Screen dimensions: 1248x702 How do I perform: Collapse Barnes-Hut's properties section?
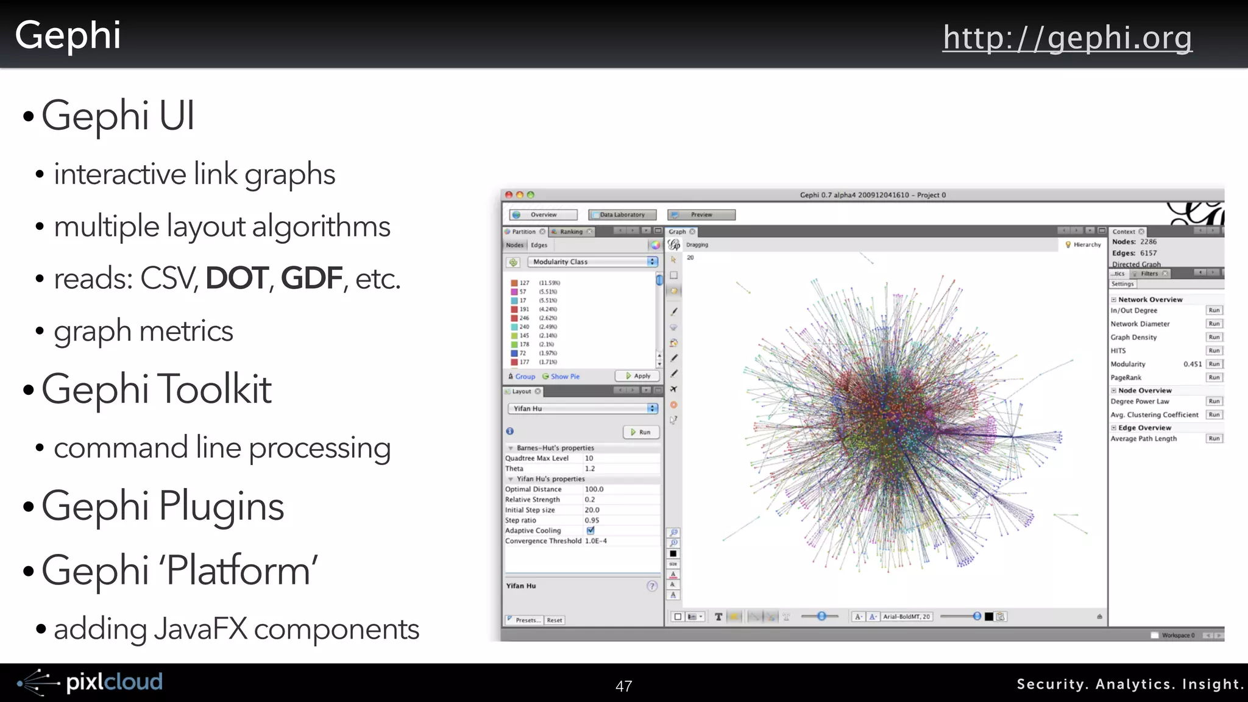point(511,448)
